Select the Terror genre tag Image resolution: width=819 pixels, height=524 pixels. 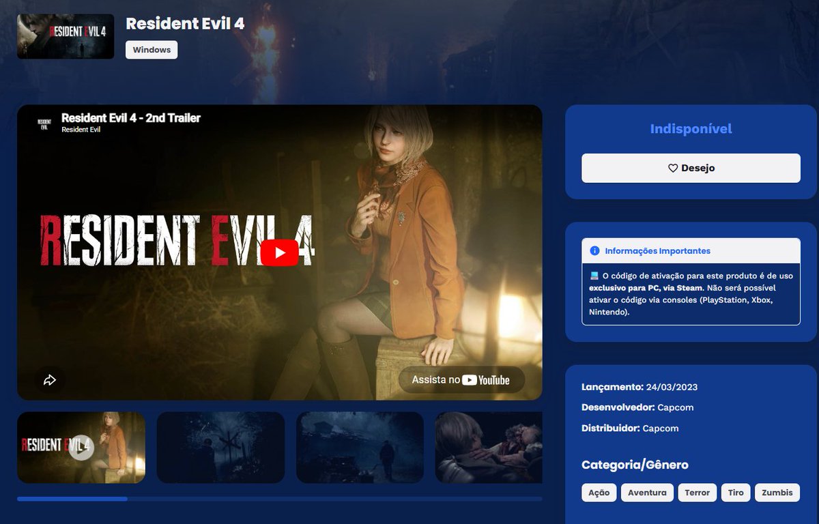698,493
